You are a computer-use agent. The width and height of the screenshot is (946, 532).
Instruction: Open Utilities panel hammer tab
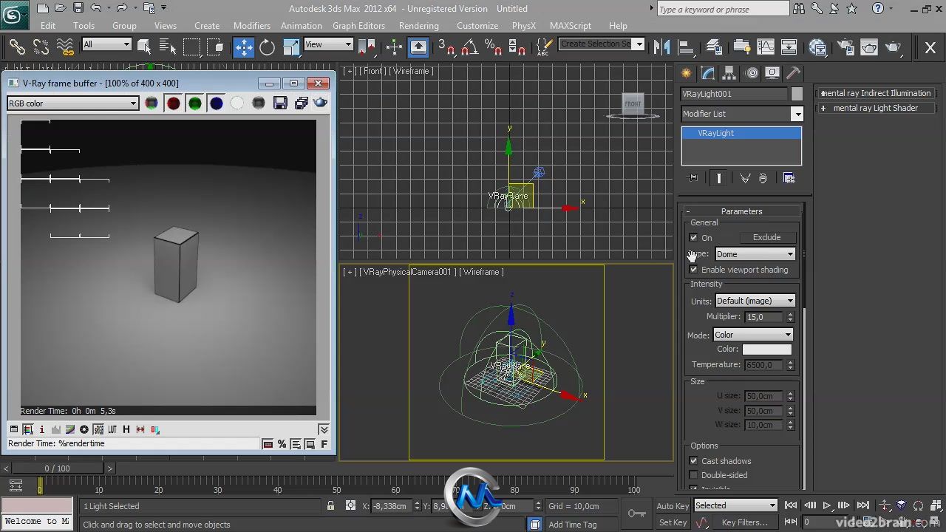(793, 73)
